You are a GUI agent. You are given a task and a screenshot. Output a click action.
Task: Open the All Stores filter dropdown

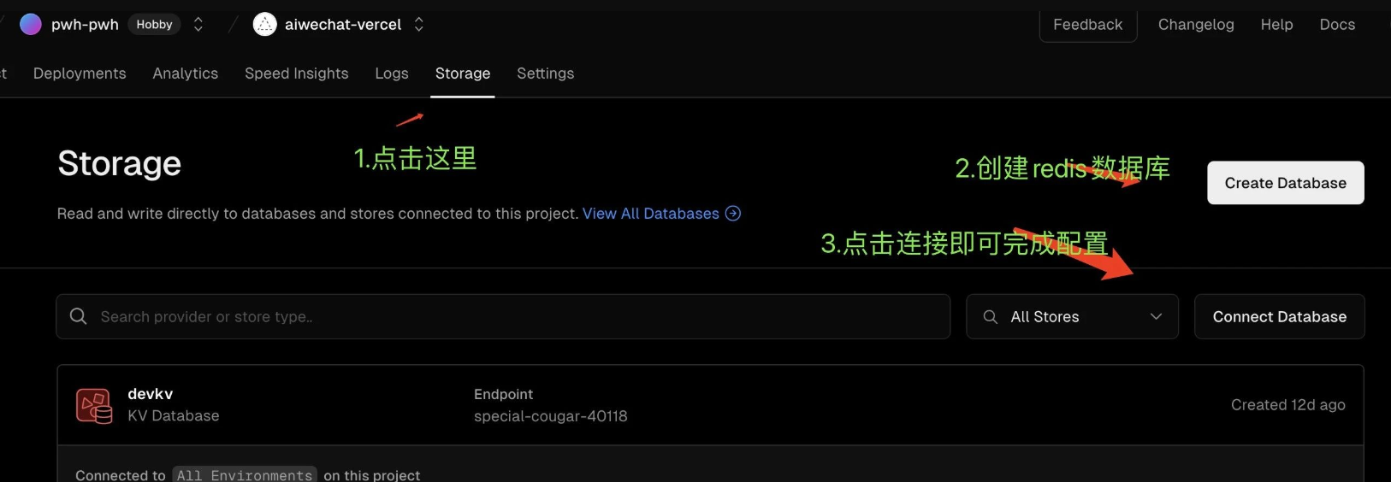coord(1073,317)
